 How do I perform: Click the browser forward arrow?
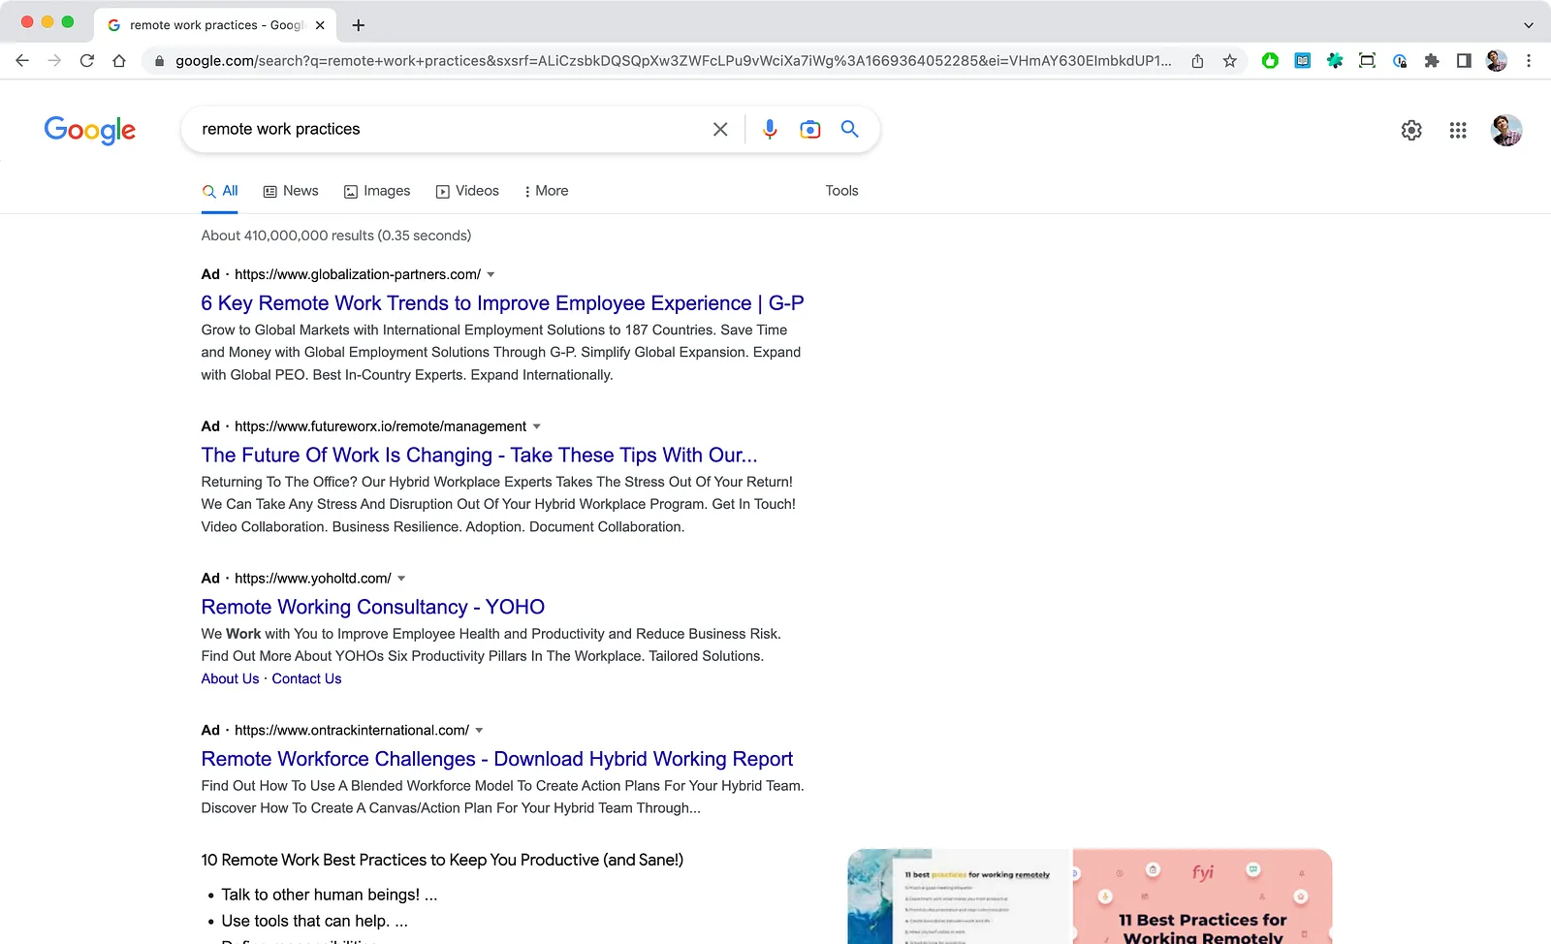54,60
